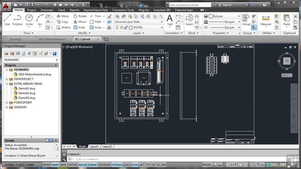Viewport: 301px width, 169px height.
Task: Expand the Draw panel dropdown
Action: (28, 33)
